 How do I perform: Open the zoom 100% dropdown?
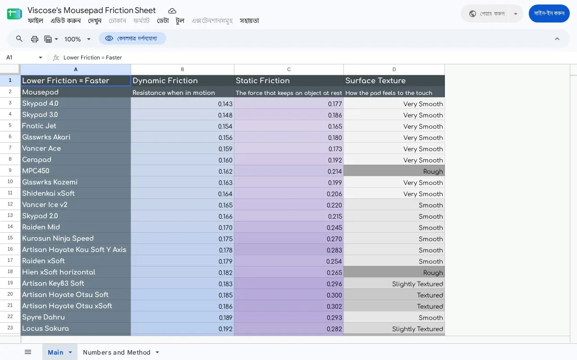tap(78, 39)
